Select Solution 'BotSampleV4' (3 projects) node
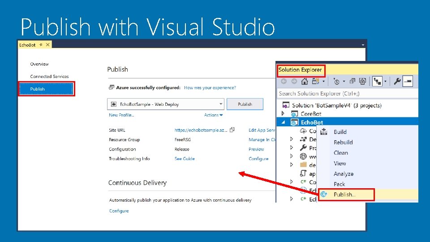Image resolution: width=430 pixels, height=242 pixels. tap(336, 105)
